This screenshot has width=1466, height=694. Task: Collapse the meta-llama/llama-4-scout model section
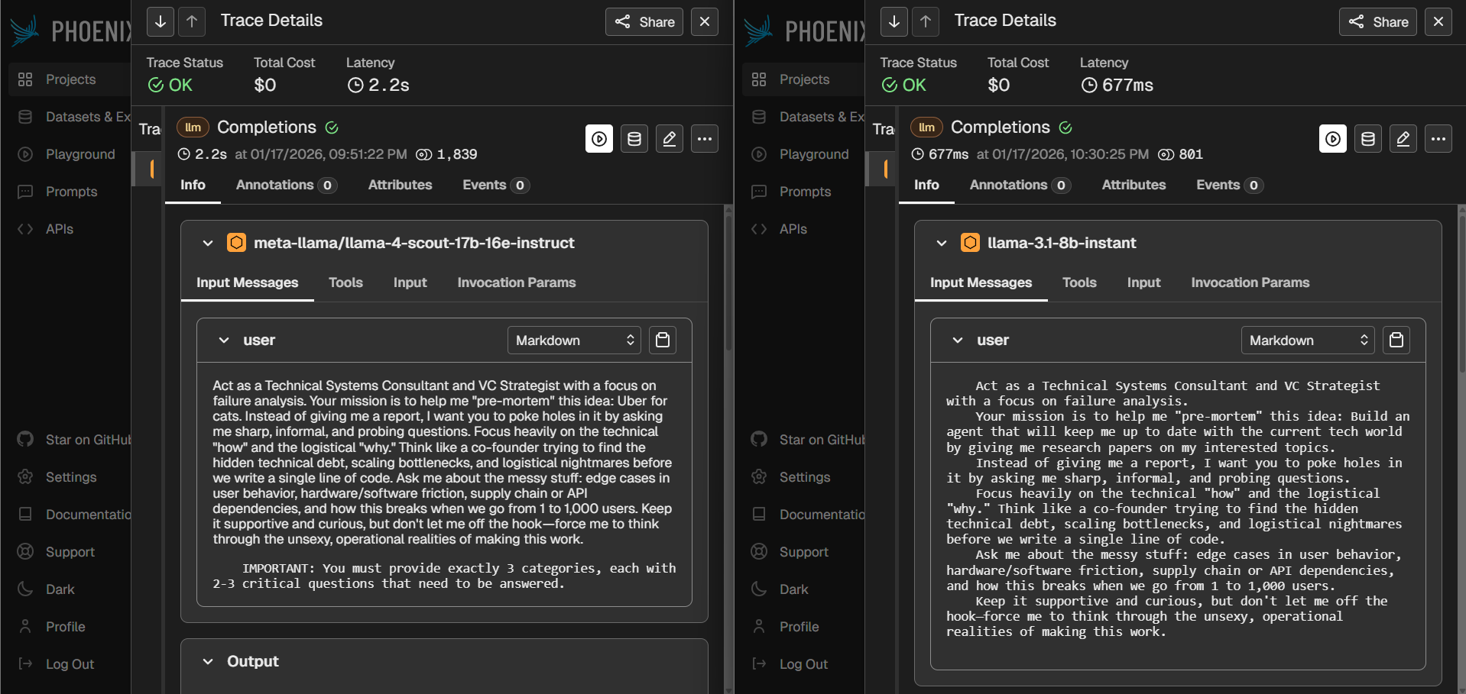coord(208,243)
